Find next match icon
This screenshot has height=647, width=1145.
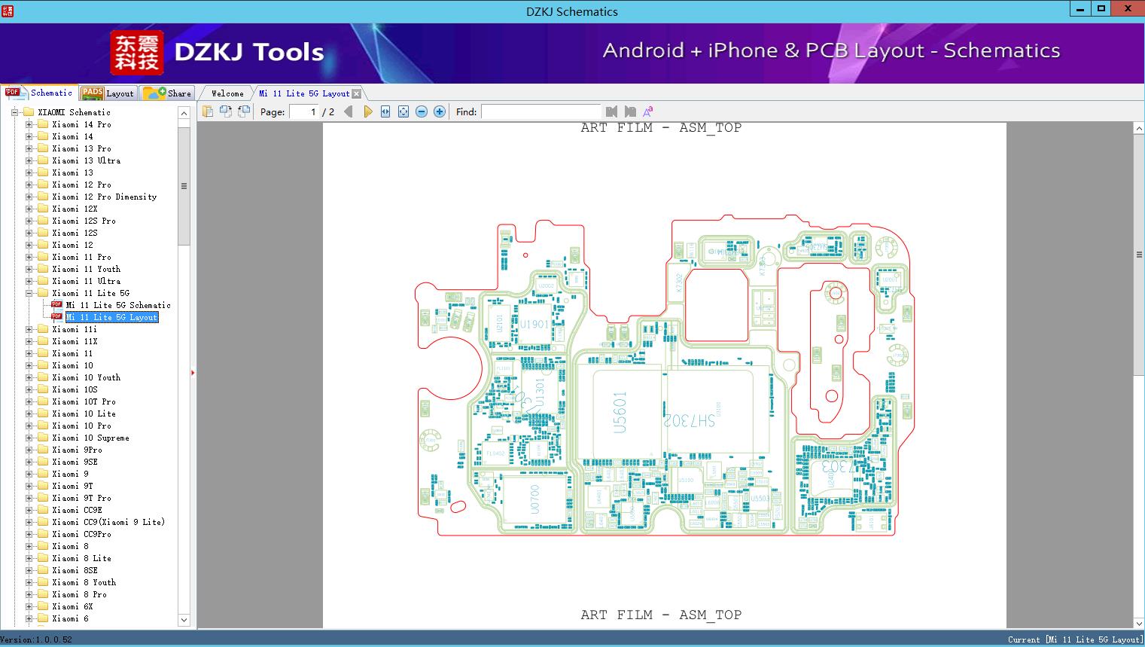pos(630,111)
